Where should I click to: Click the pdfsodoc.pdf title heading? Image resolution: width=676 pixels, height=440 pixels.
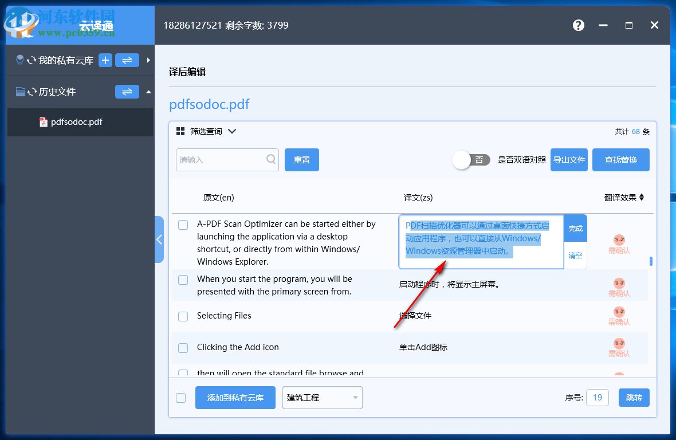tap(209, 105)
